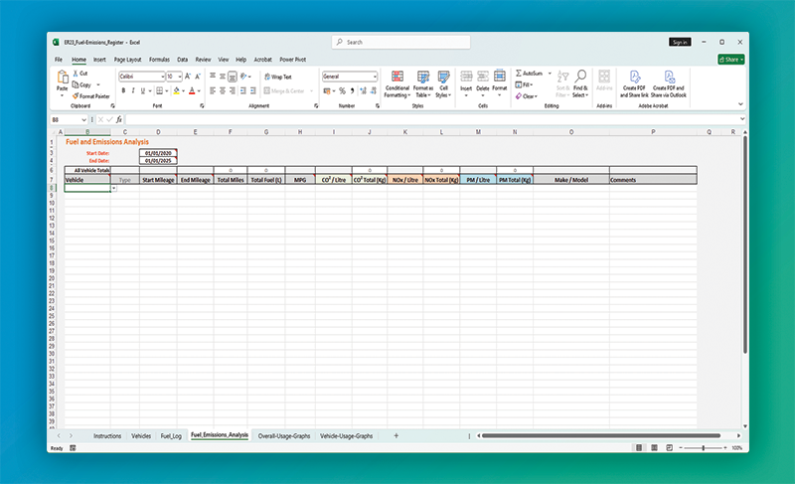
Task: Switch to the Fuel_Log sheet tab
Action: point(171,435)
